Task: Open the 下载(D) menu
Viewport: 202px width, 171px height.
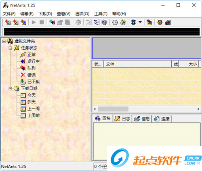Action: click(x=45, y=14)
